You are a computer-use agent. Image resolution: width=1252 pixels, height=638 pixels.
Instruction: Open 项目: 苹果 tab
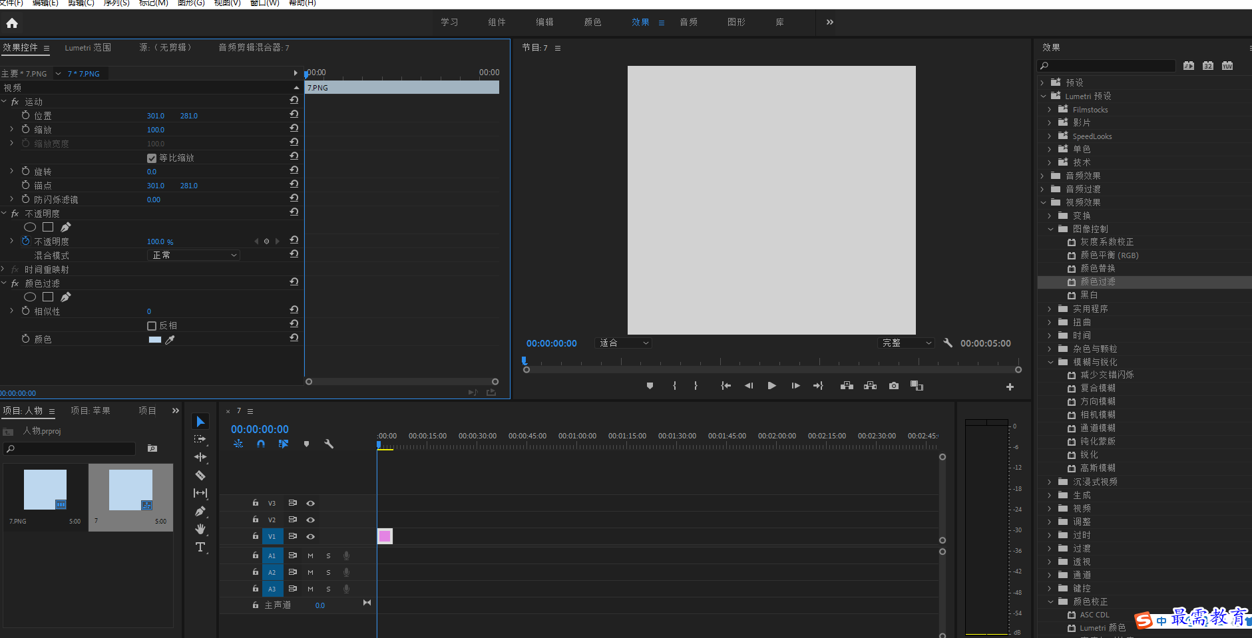[91, 411]
